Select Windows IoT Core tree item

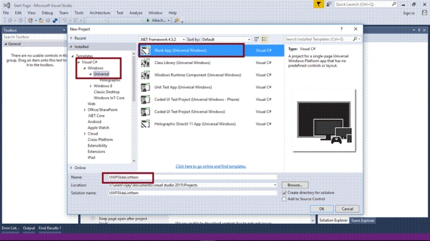pyautogui.click(x=109, y=98)
